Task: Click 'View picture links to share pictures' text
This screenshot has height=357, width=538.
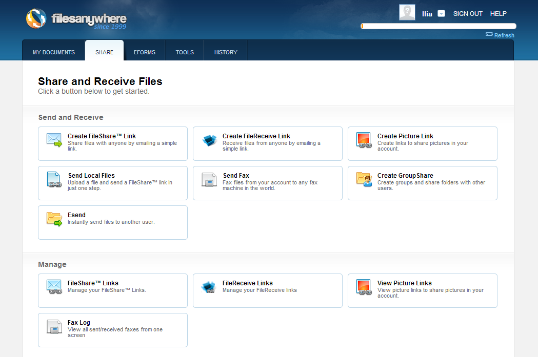Action: (x=431, y=293)
